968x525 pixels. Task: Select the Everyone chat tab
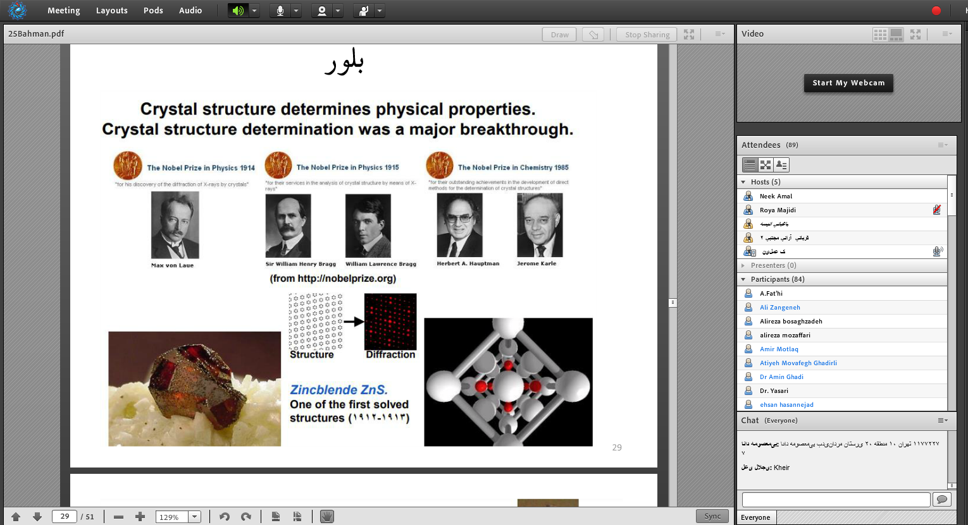(756, 517)
